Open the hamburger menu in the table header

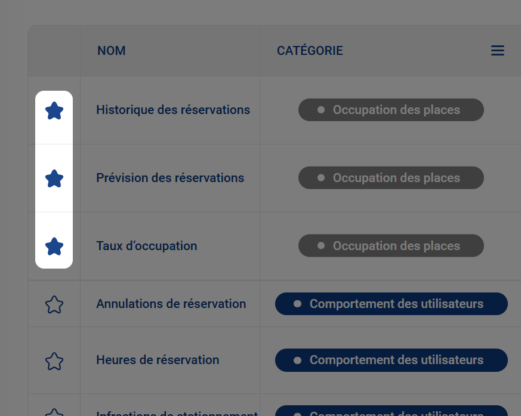[x=498, y=51]
